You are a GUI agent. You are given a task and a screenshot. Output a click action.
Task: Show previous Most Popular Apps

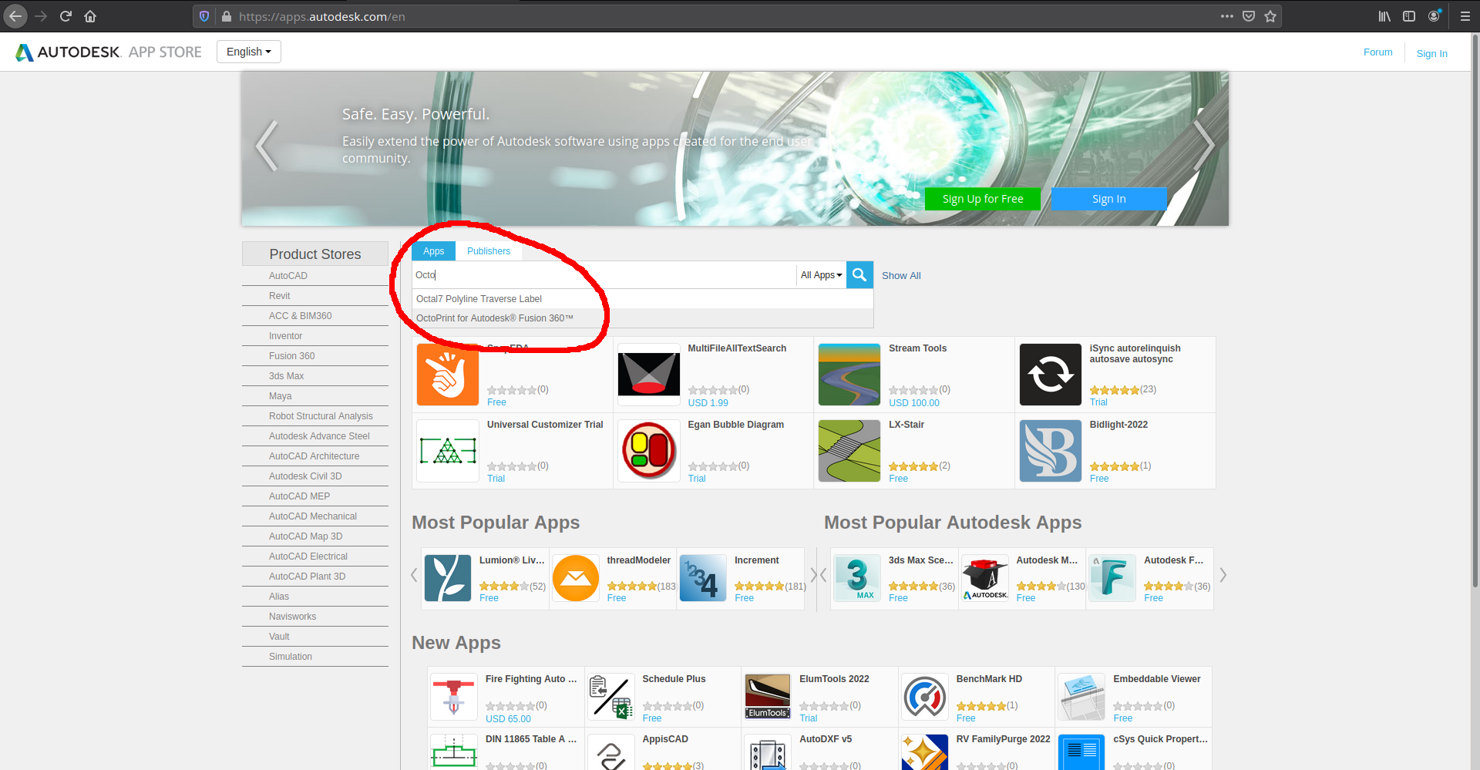coord(414,575)
